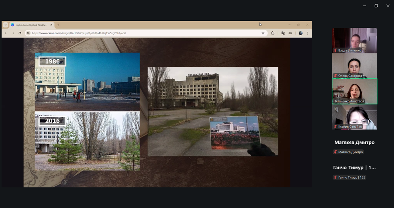The image size is (394, 208).
Task: Open the browser extensions puzzle icon
Action: pos(273,33)
